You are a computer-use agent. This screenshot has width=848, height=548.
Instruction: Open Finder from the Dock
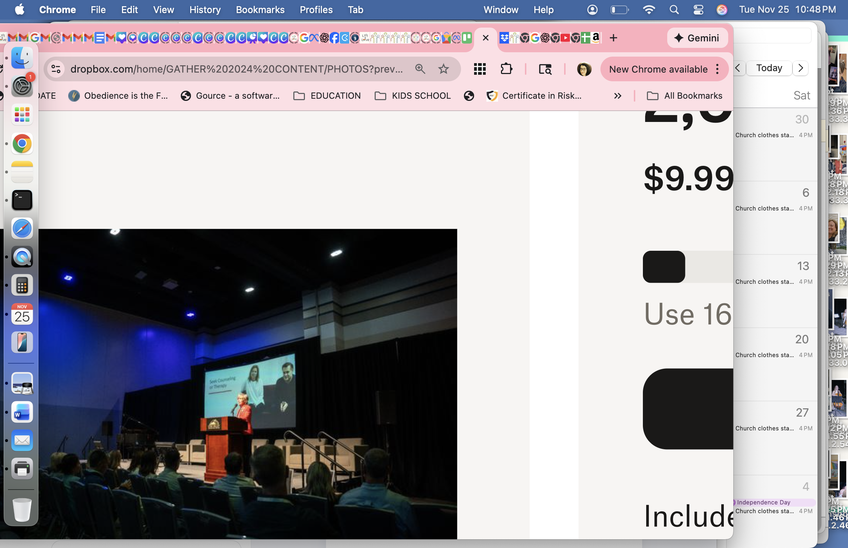coord(22,58)
